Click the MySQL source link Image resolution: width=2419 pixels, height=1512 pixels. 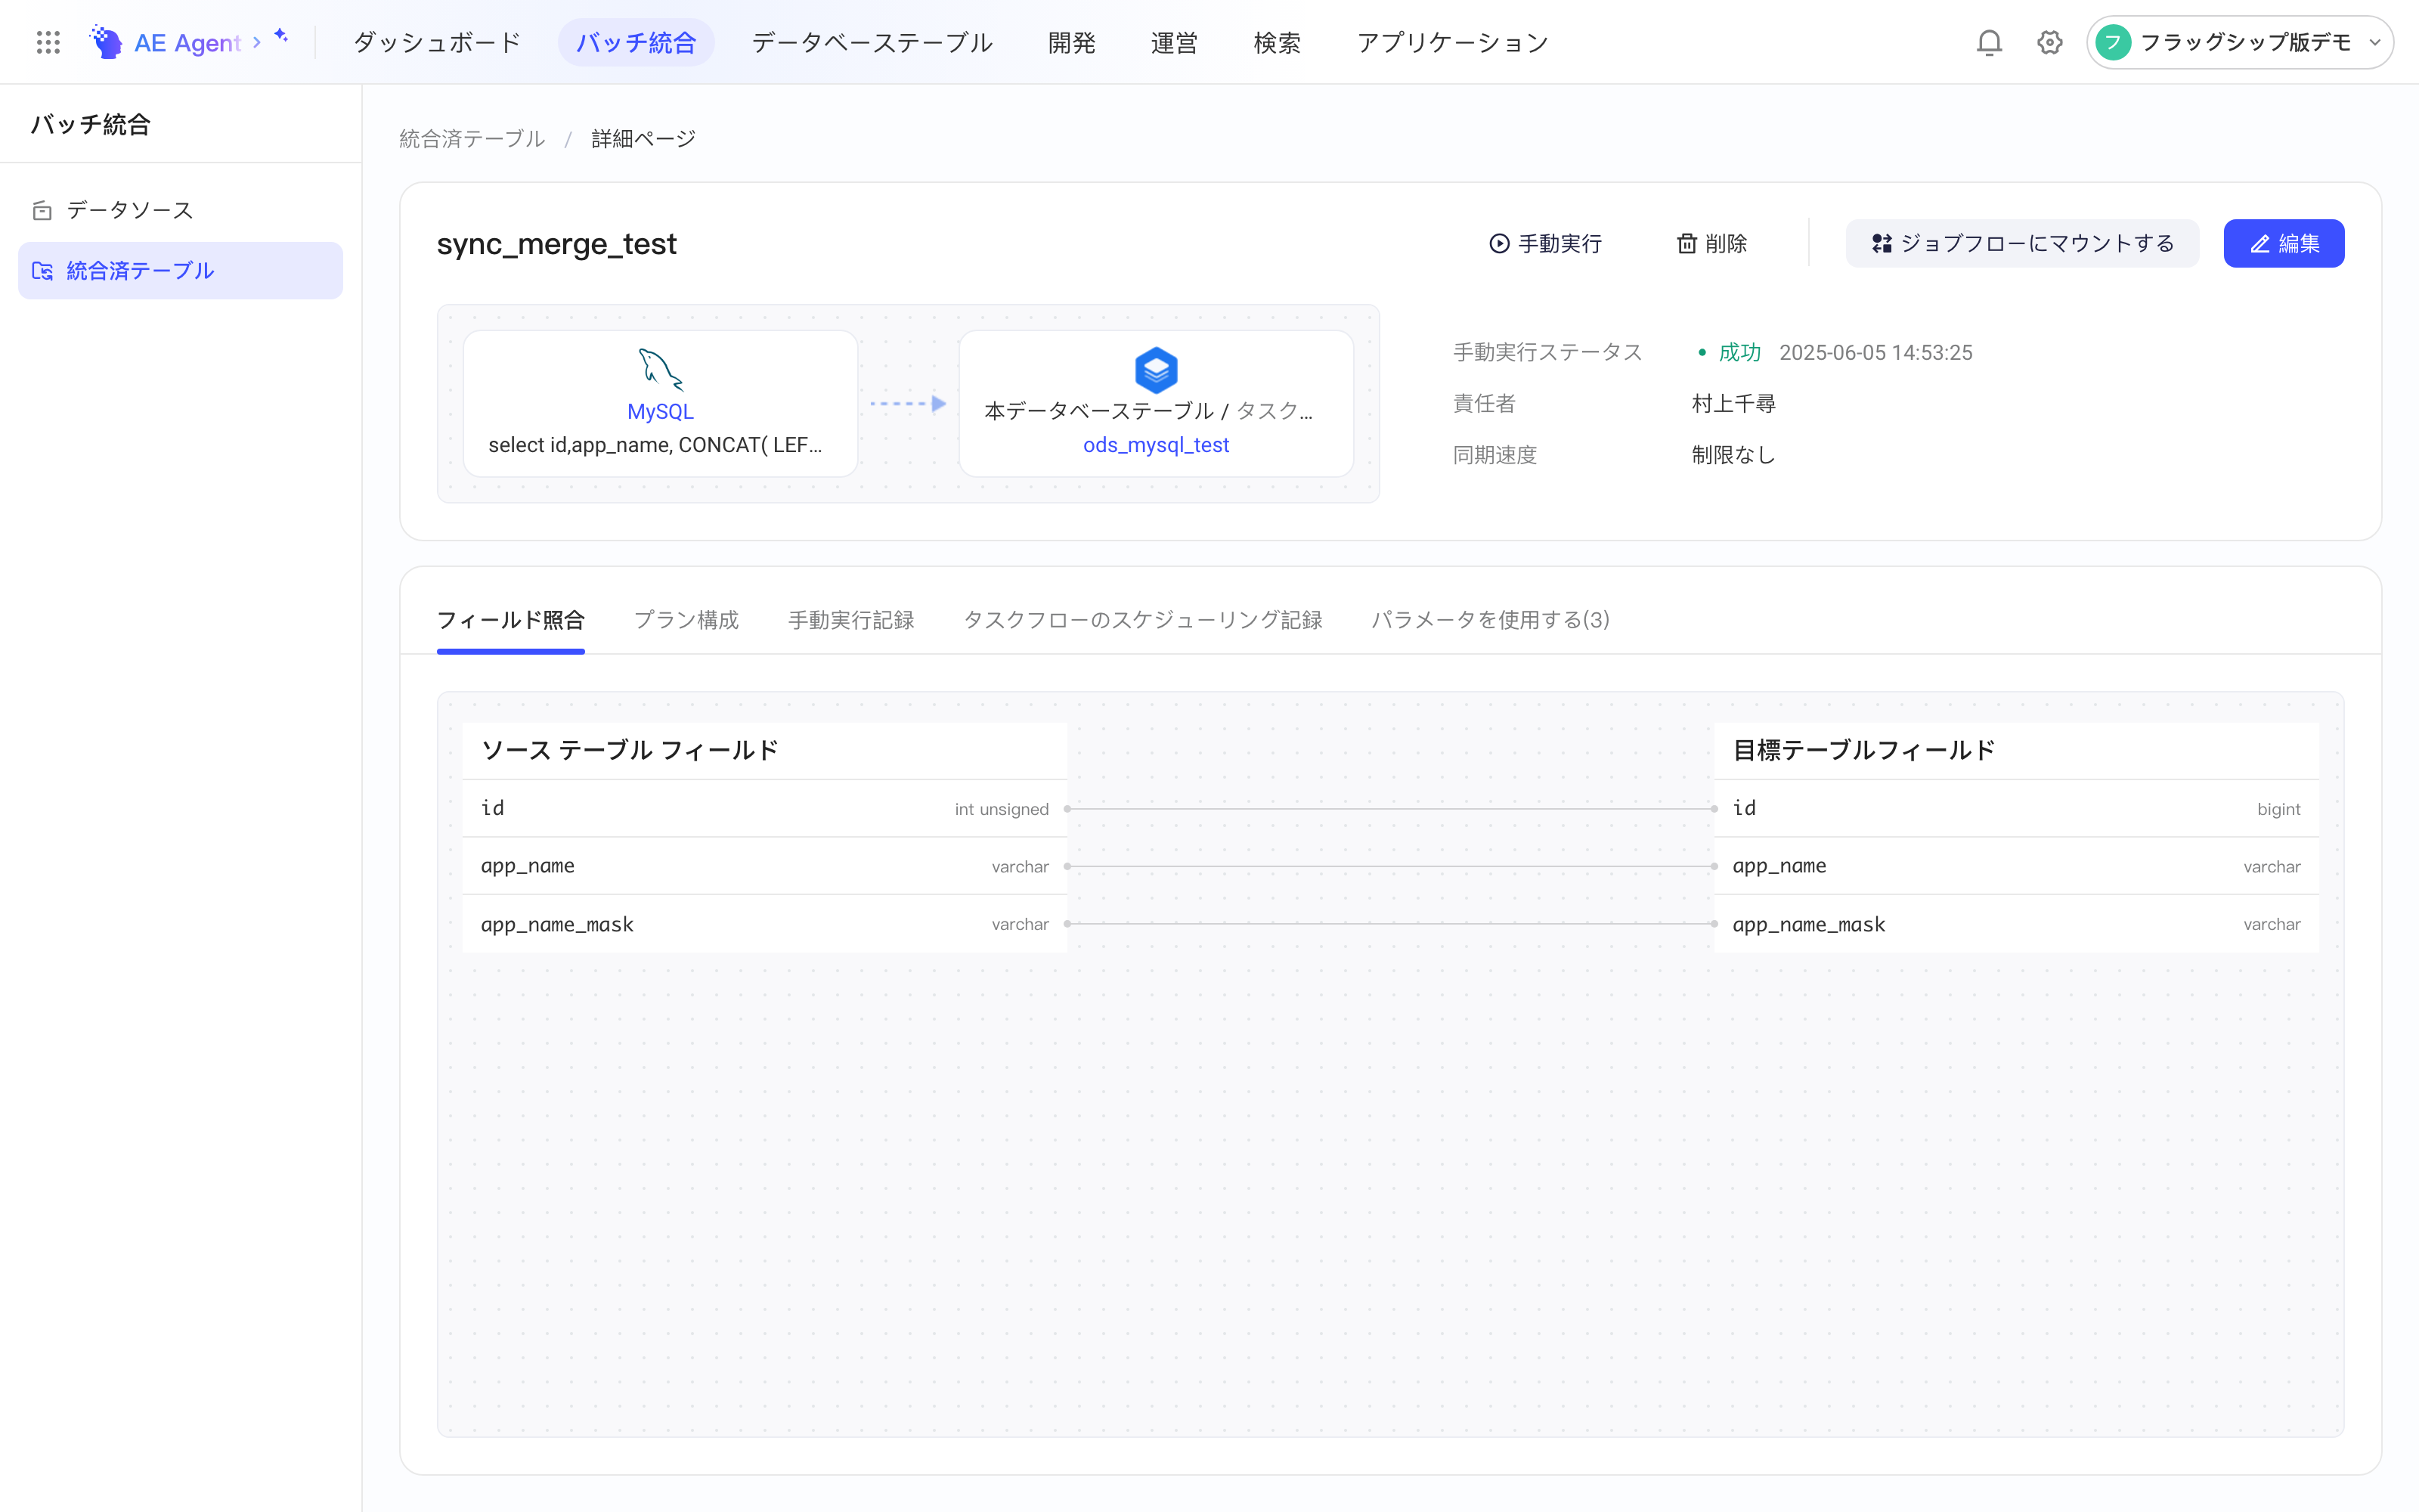(660, 412)
